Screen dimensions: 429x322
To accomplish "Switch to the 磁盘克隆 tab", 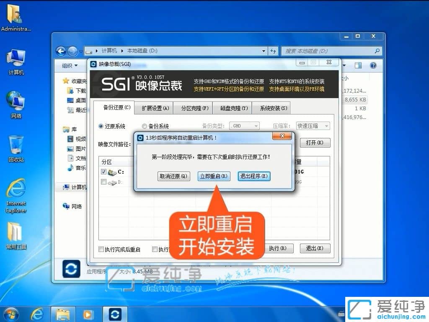I will [x=232, y=108].
